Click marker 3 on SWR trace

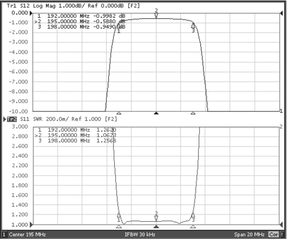click(x=193, y=215)
